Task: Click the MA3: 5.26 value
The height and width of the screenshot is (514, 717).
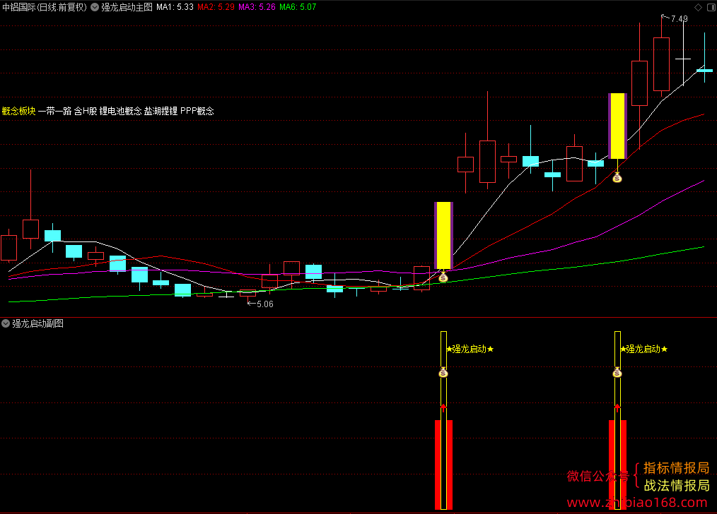Action: (x=257, y=7)
